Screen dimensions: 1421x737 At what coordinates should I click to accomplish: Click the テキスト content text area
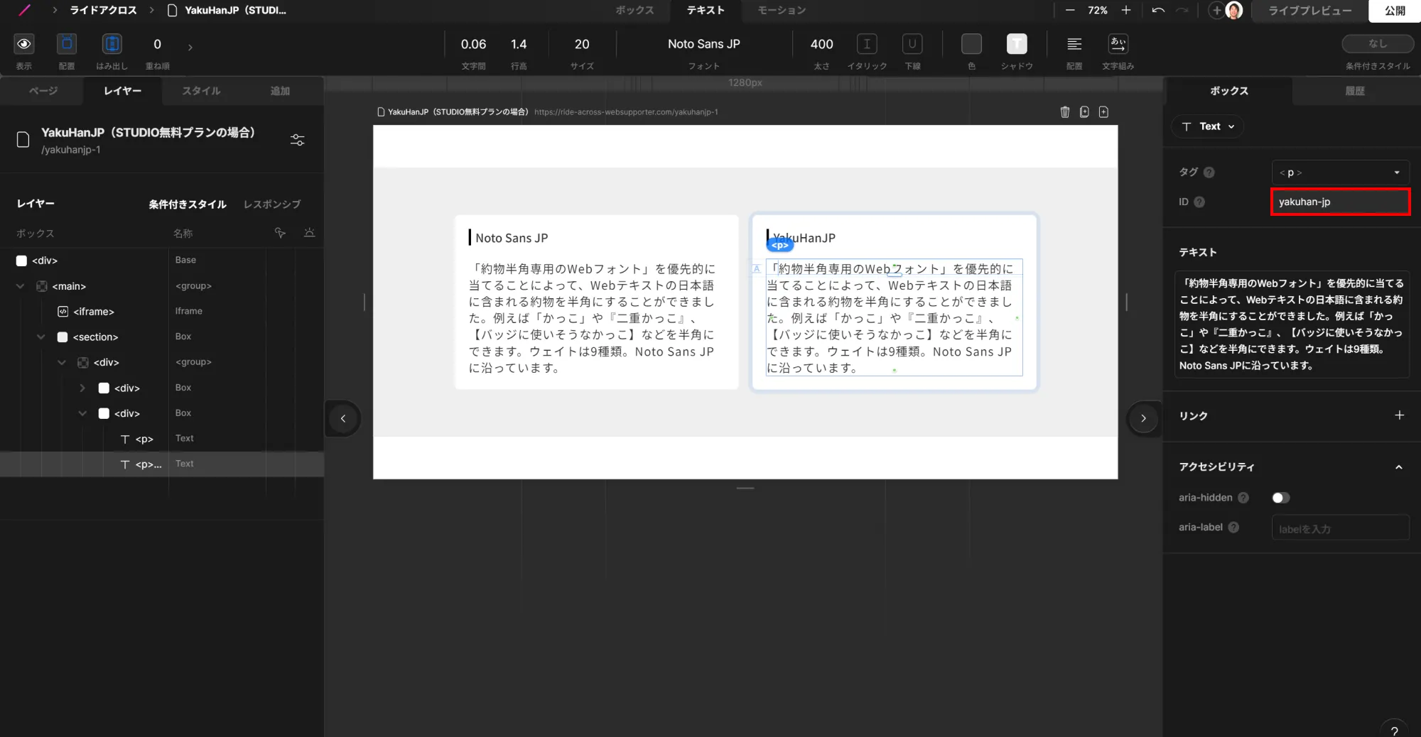point(1292,324)
